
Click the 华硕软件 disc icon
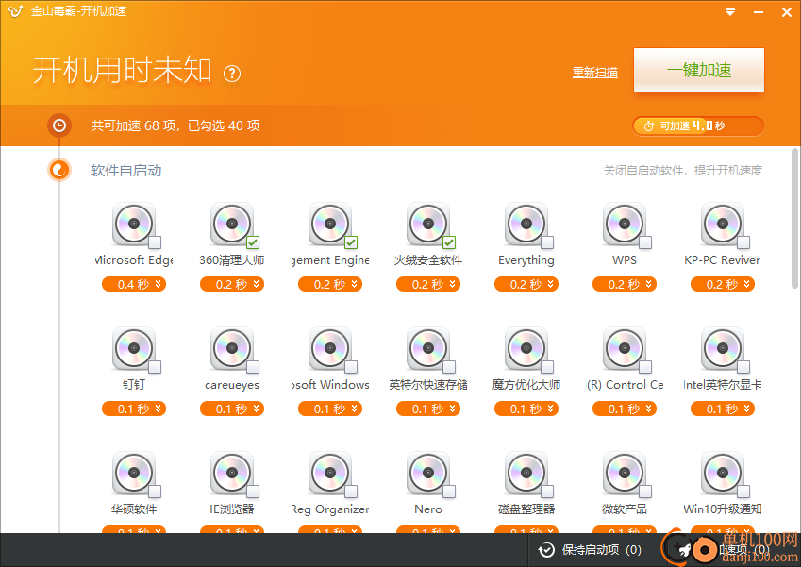(134, 473)
